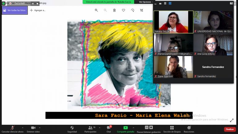Click the zoom in magnifier icon
Image resolution: width=238 pixels, height=134 pixels.
click(x=96, y=10)
